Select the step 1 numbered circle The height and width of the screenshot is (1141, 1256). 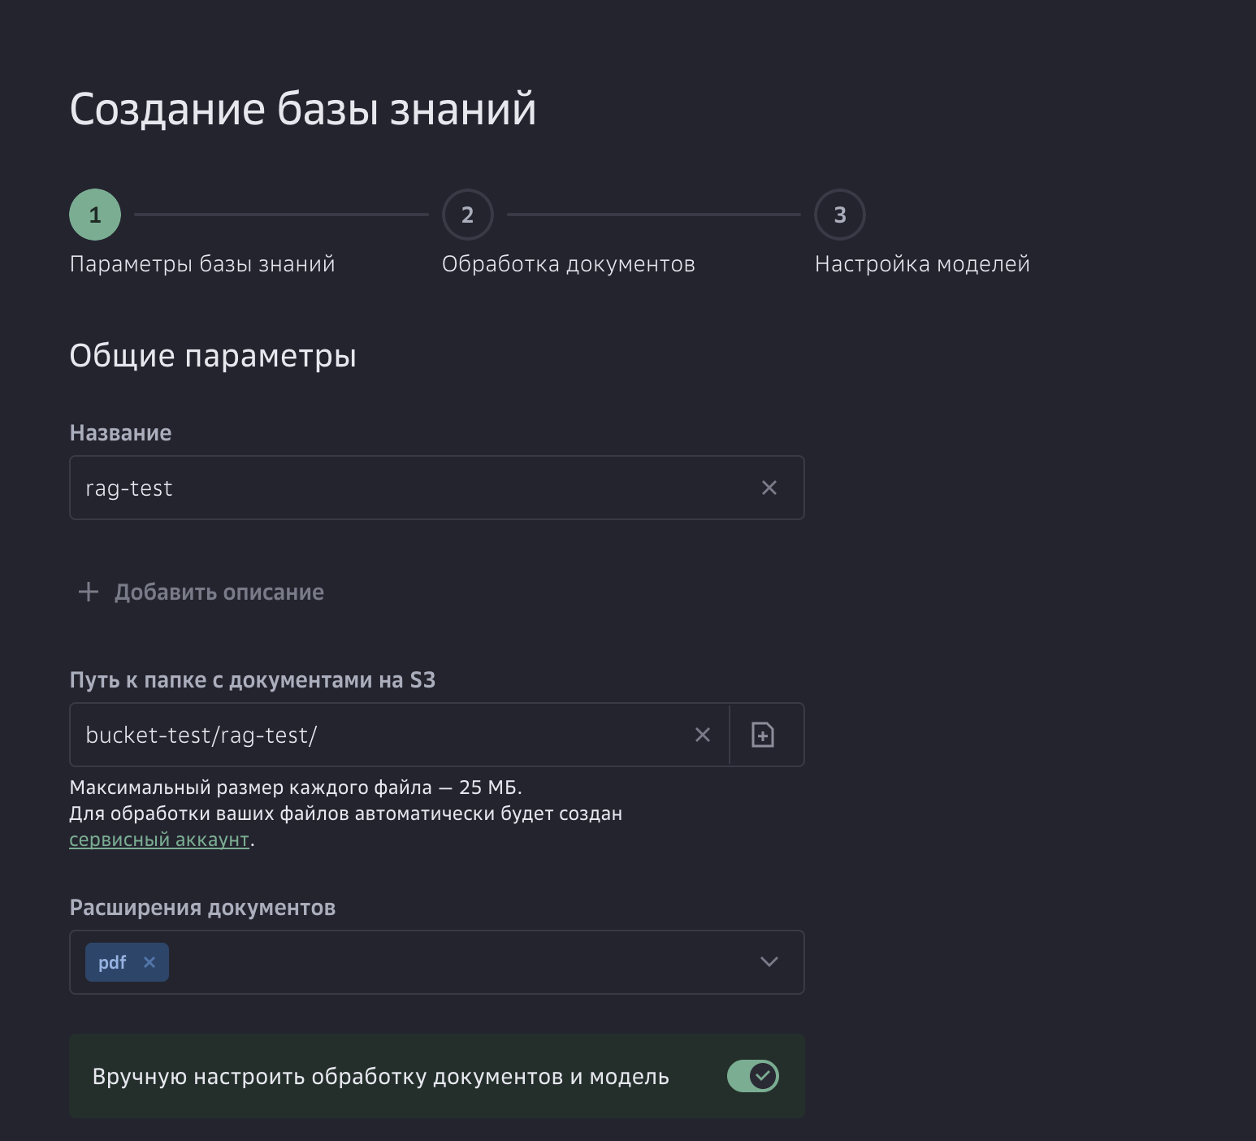95,215
